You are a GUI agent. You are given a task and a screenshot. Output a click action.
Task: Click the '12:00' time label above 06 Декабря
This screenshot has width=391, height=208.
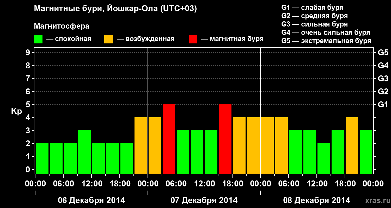(92, 184)
